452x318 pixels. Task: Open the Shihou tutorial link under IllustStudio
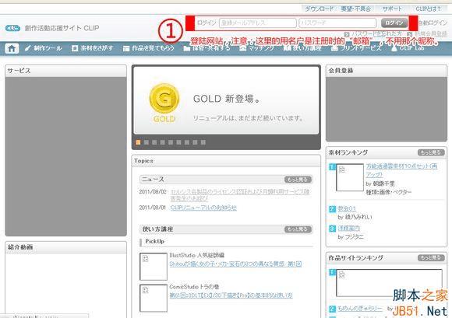tap(235, 264)
